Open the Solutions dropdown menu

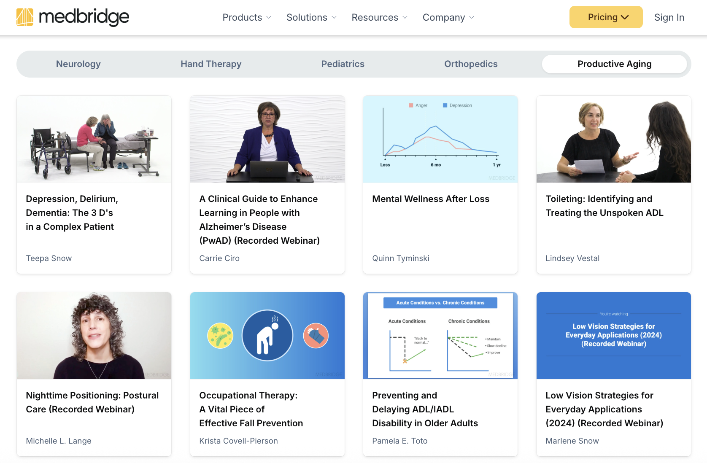click(311, 17)
